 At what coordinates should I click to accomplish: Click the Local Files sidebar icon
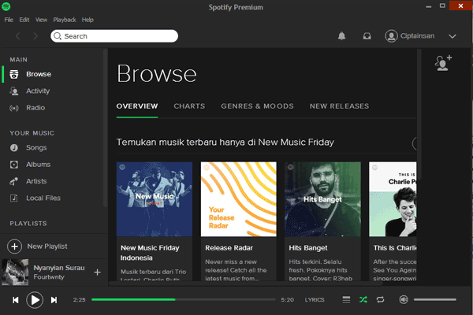(x=14, y=198)
